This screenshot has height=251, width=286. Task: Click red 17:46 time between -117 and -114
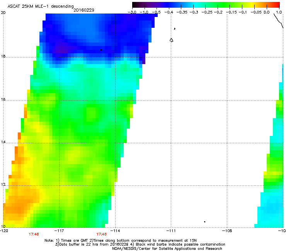[x=101, y=234]
